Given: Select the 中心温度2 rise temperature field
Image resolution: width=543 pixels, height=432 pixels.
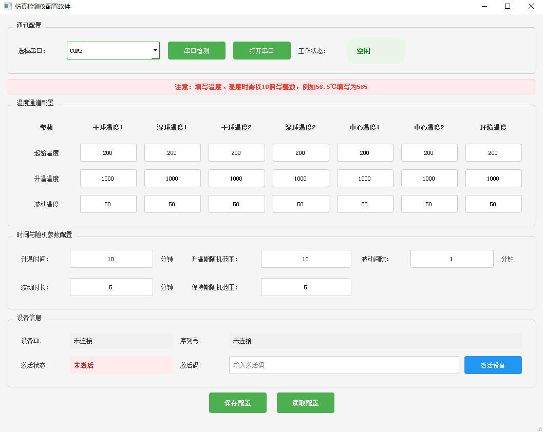Looking at the screenshot, I should pos(429,178).
